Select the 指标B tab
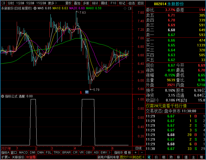The height and width of the screenshot is (160, 206). (118, 153)
